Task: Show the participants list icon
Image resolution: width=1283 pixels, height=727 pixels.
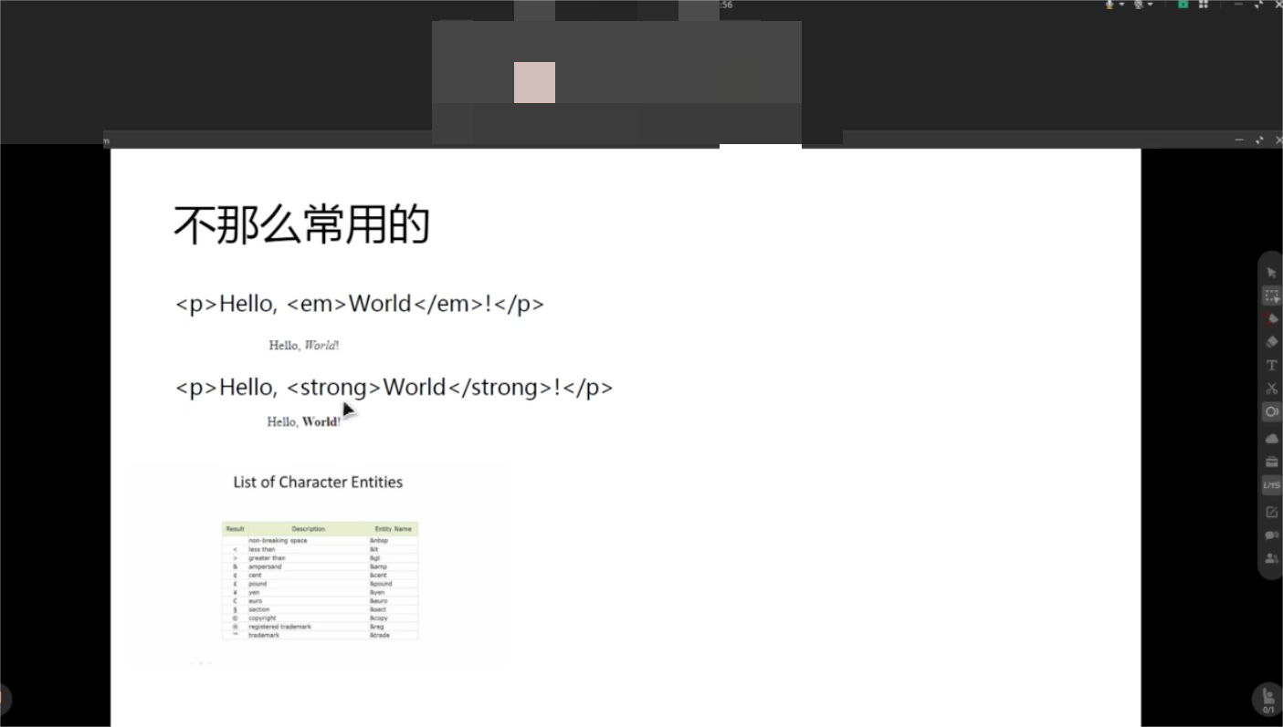Action: pyautogui.click(x=1271, y=558)
